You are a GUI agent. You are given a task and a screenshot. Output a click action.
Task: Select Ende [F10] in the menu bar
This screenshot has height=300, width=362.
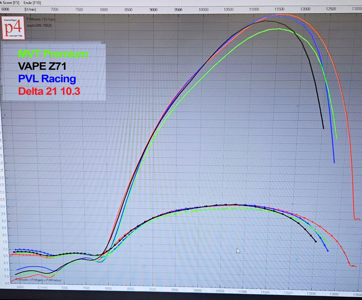[x=32, y=3]
